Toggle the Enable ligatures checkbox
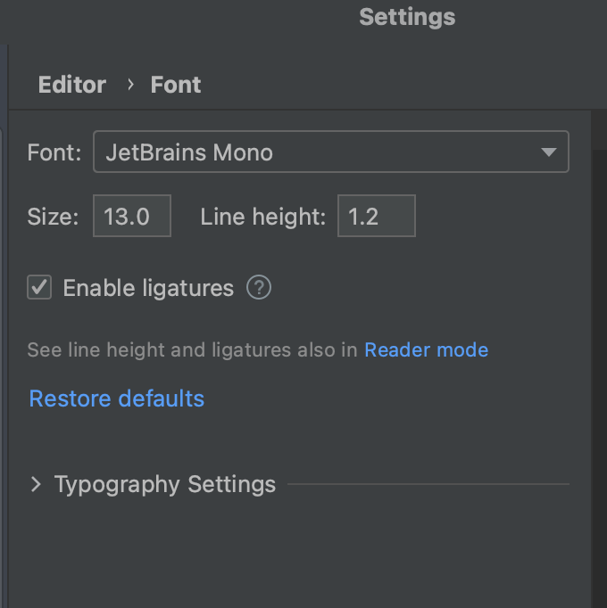This screenshot has width=607, height=608. 39,287
